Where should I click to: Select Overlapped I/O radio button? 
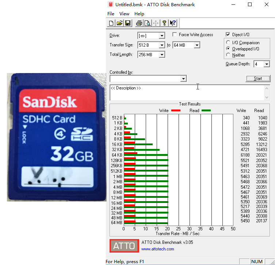click(228, 49)
